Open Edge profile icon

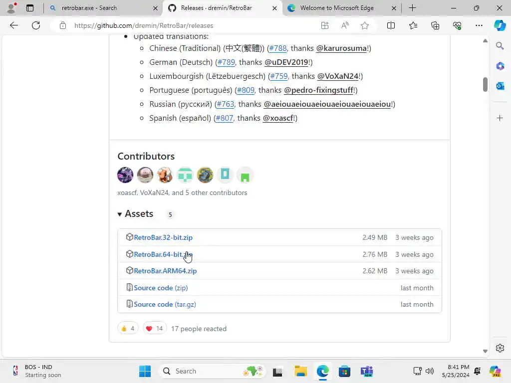point(12,8)
